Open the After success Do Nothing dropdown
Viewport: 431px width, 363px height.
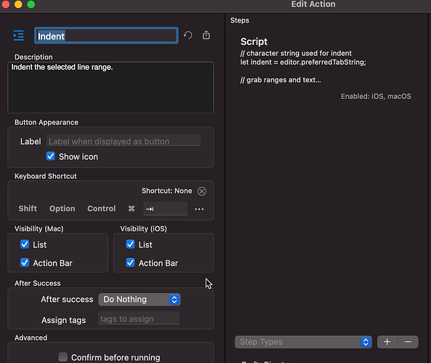pos(140,300)
